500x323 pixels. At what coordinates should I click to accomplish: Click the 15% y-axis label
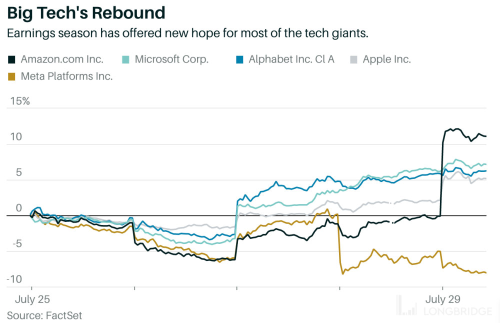pos(20,101)
